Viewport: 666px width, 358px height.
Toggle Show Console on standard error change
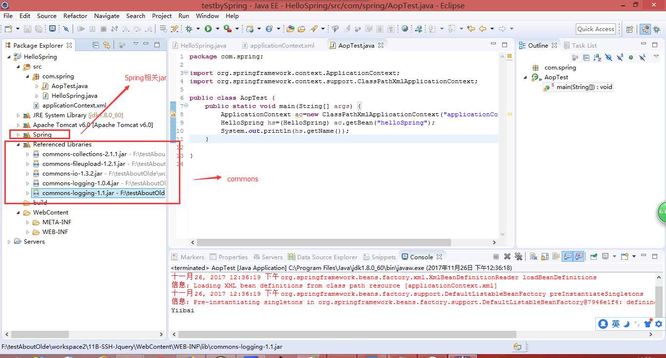pos(578,256)
